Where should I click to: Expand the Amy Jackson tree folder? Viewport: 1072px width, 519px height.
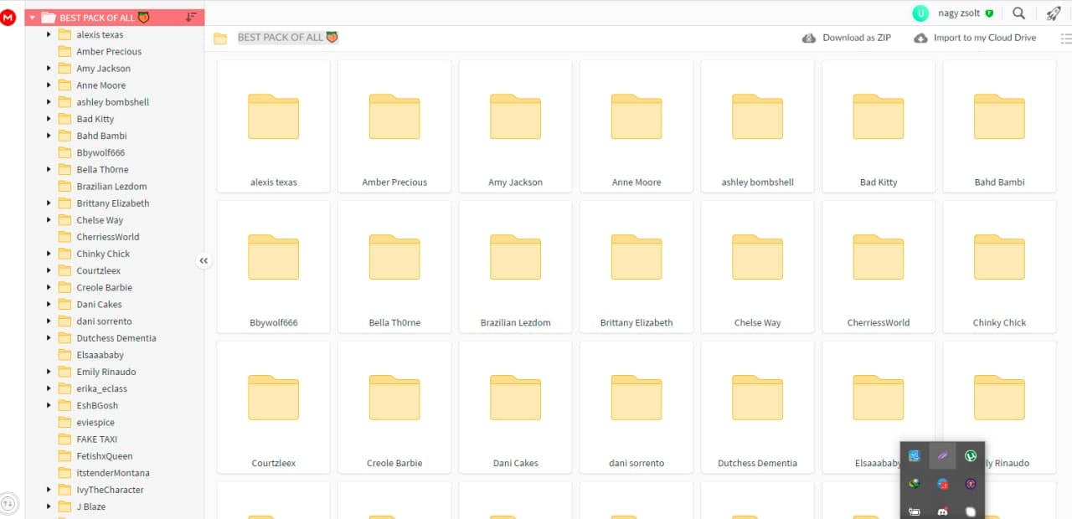[49, 69]
